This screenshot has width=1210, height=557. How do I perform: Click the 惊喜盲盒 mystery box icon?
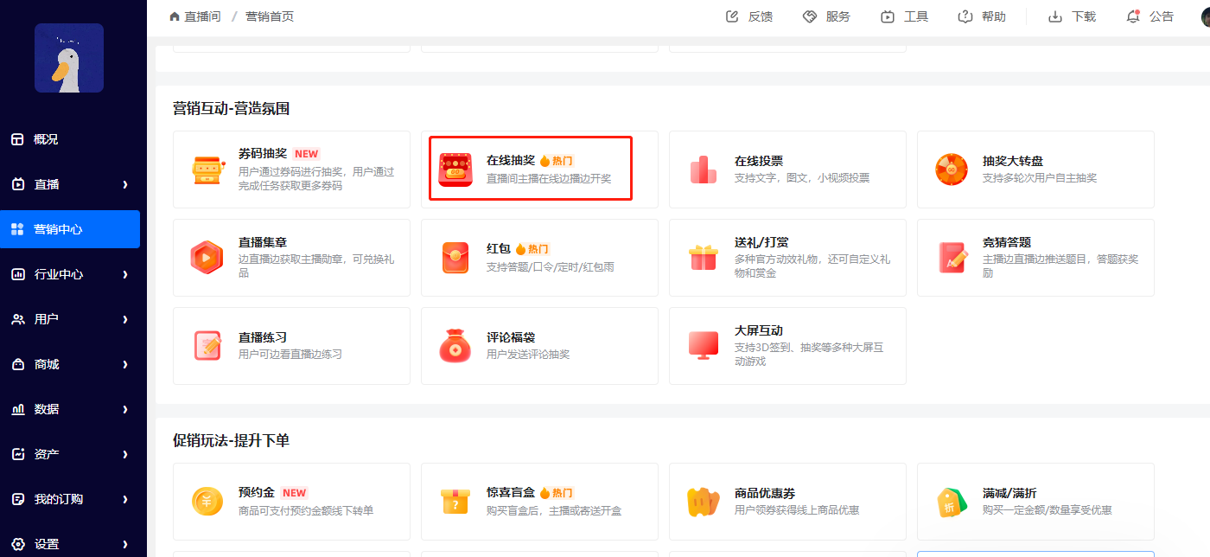(455, 502)
